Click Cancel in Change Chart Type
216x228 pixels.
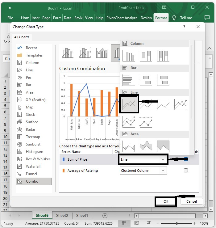[192, 201]
